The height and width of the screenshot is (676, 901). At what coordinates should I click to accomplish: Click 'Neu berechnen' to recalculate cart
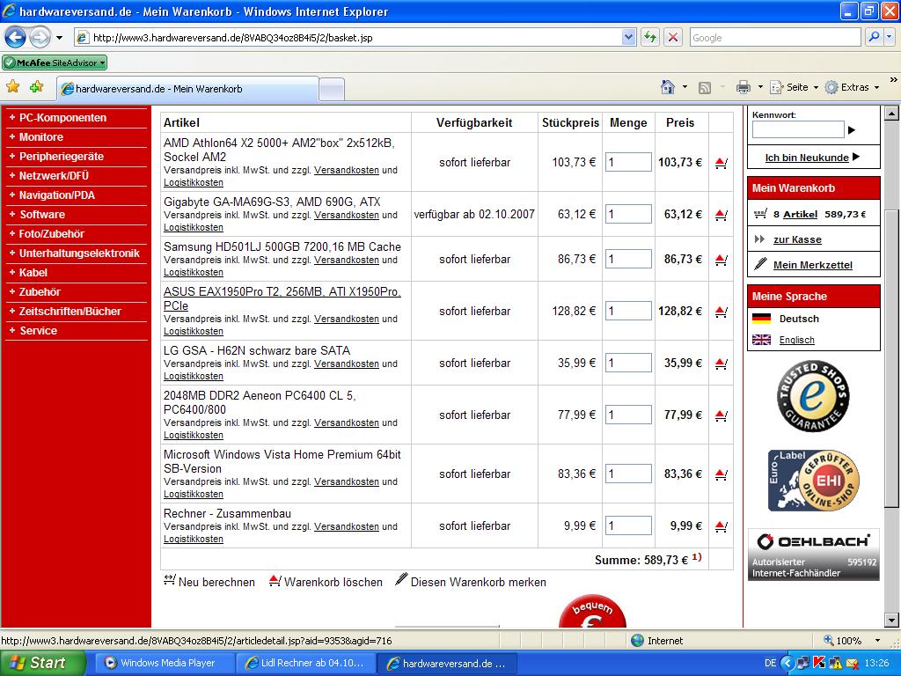pos(209,581)
